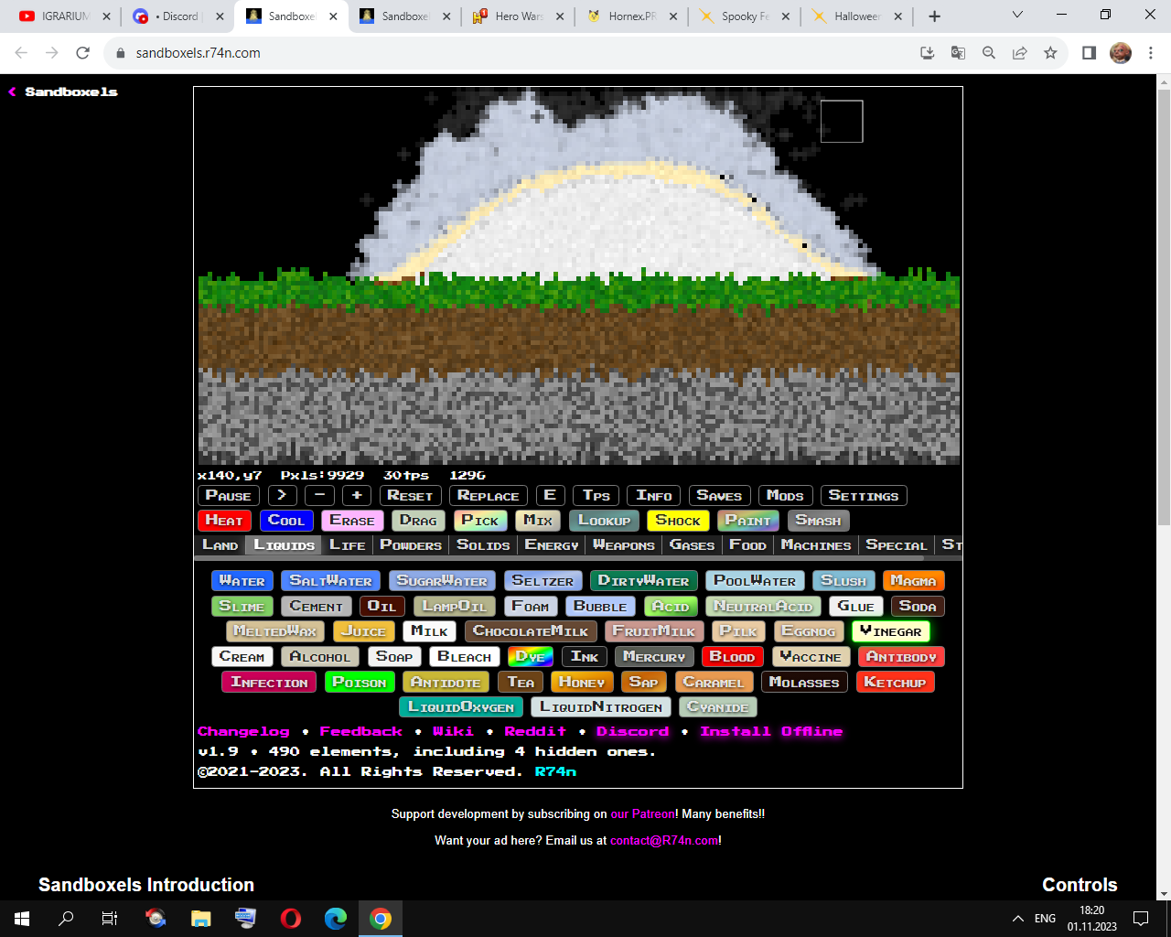
Task: Switch to the Powders category
Action: coord(411,544)
